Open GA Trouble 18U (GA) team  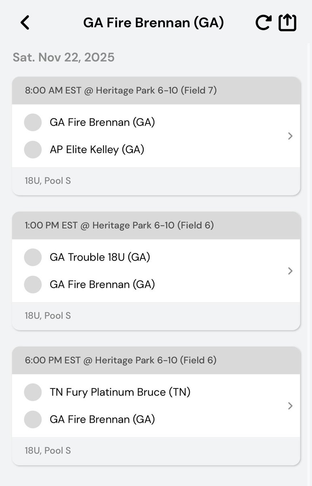(x=100, y=257)
